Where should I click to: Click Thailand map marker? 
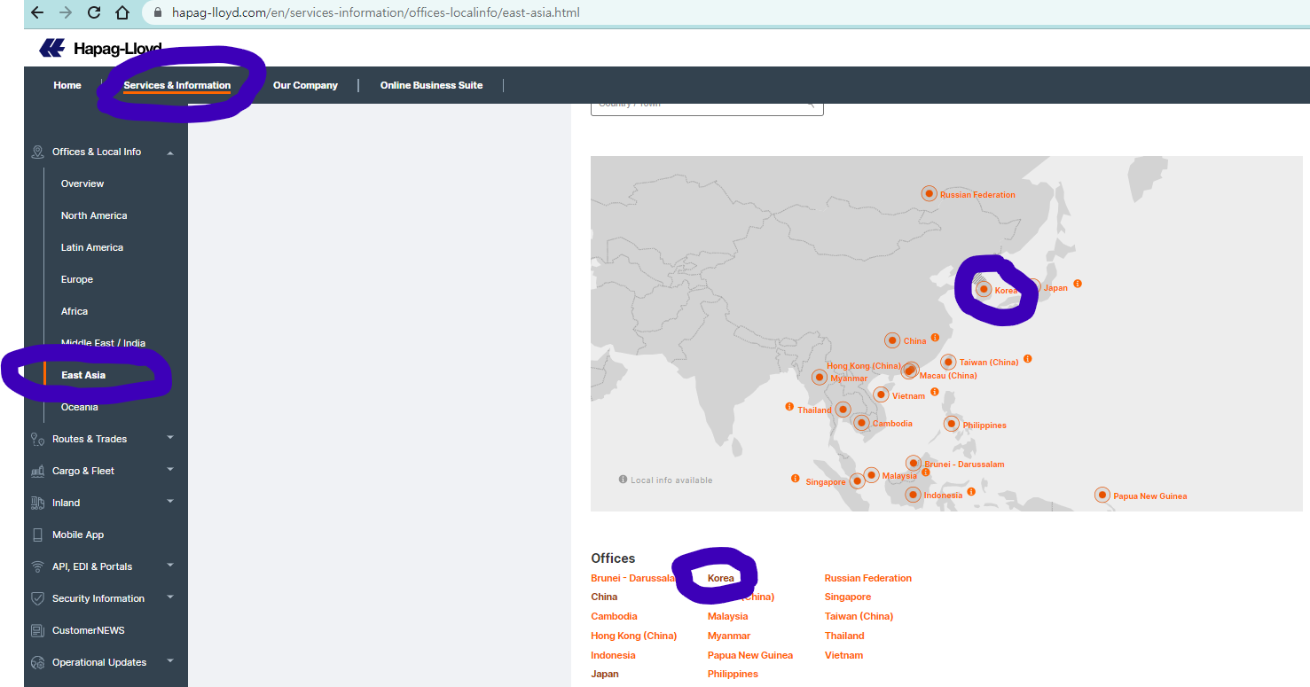click(843, 410)
